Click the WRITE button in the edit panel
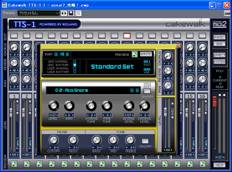 [x=146, y=54]
